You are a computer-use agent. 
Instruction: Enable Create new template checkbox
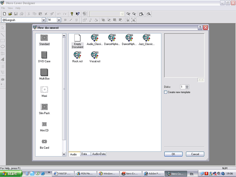click(166, 92)
